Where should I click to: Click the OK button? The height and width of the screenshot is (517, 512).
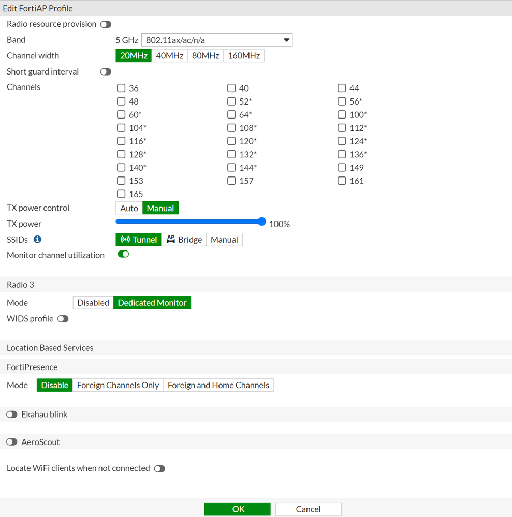click(238, 509)
